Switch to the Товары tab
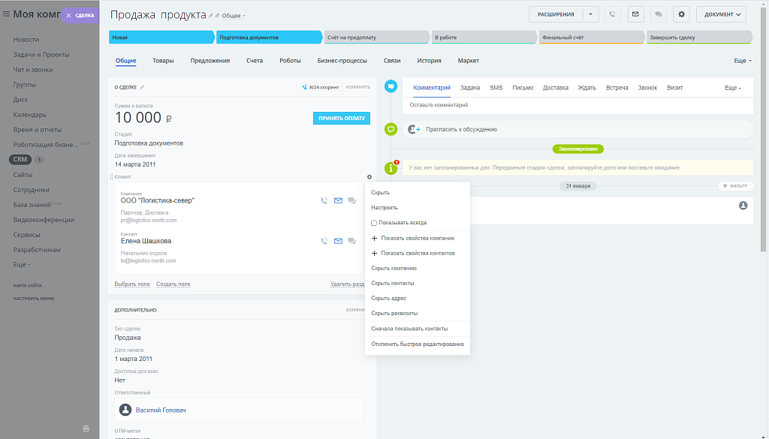 point(163,61)
